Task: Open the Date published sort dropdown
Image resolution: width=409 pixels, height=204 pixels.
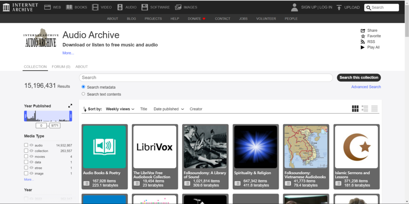Action: click(x=169, y=109)
